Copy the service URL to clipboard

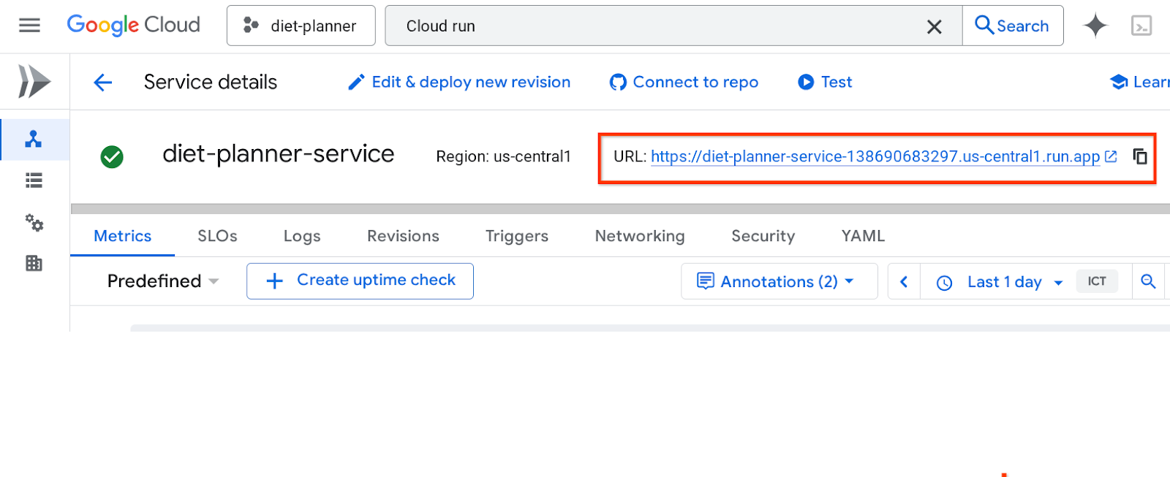click(x=1139, y=156)
